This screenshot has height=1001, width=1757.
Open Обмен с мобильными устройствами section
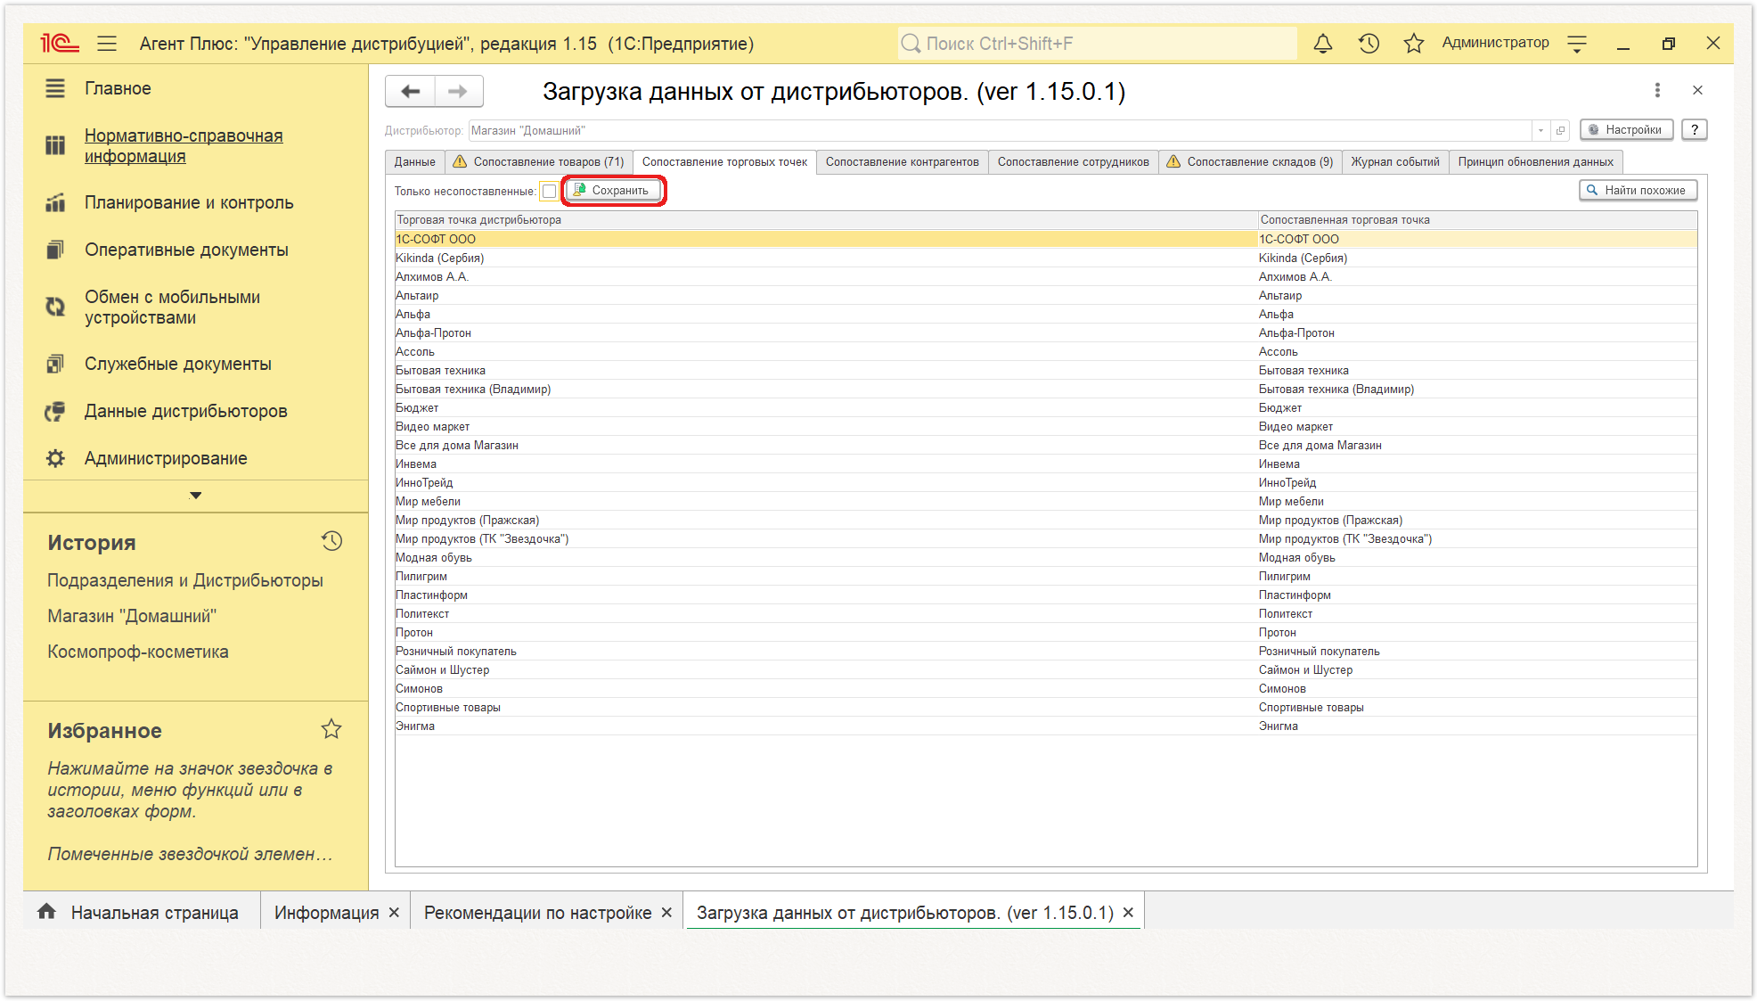pos(172,308)
